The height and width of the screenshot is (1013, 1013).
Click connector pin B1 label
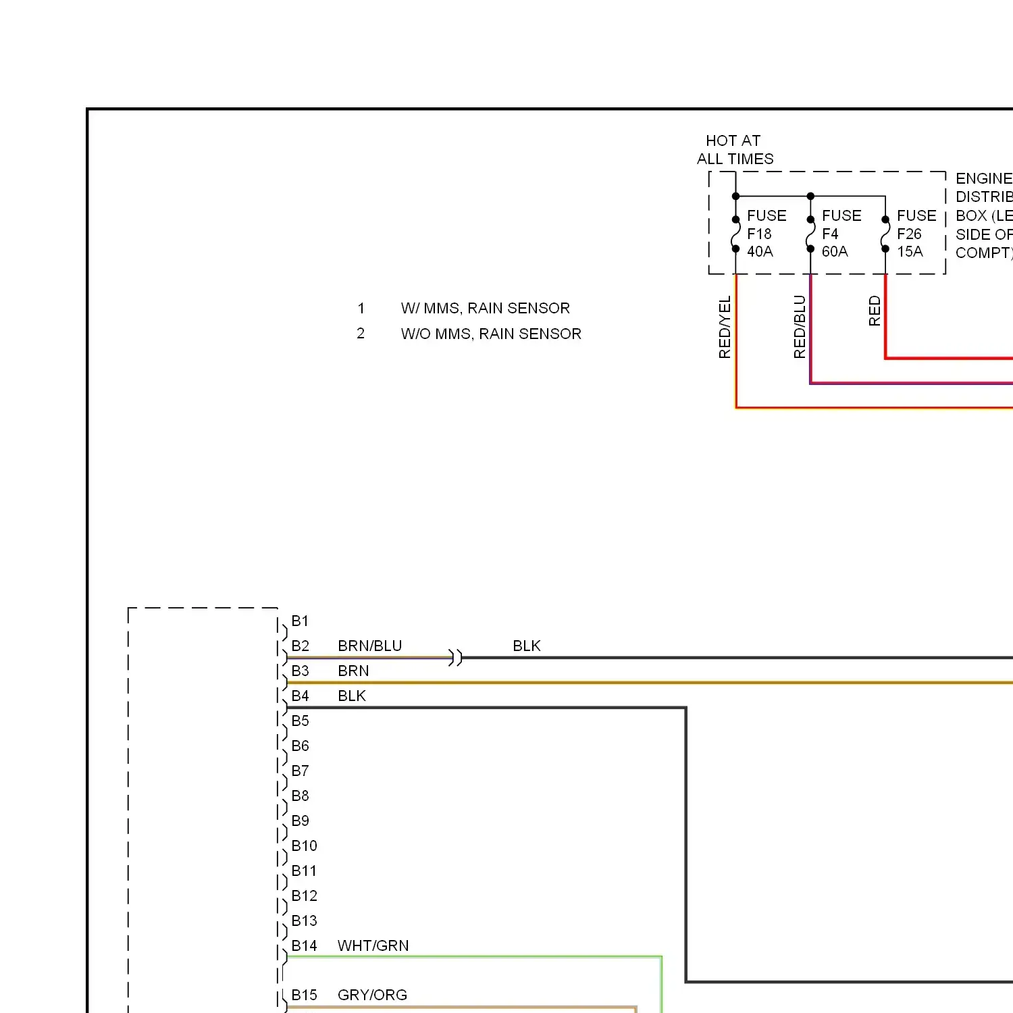300,621
